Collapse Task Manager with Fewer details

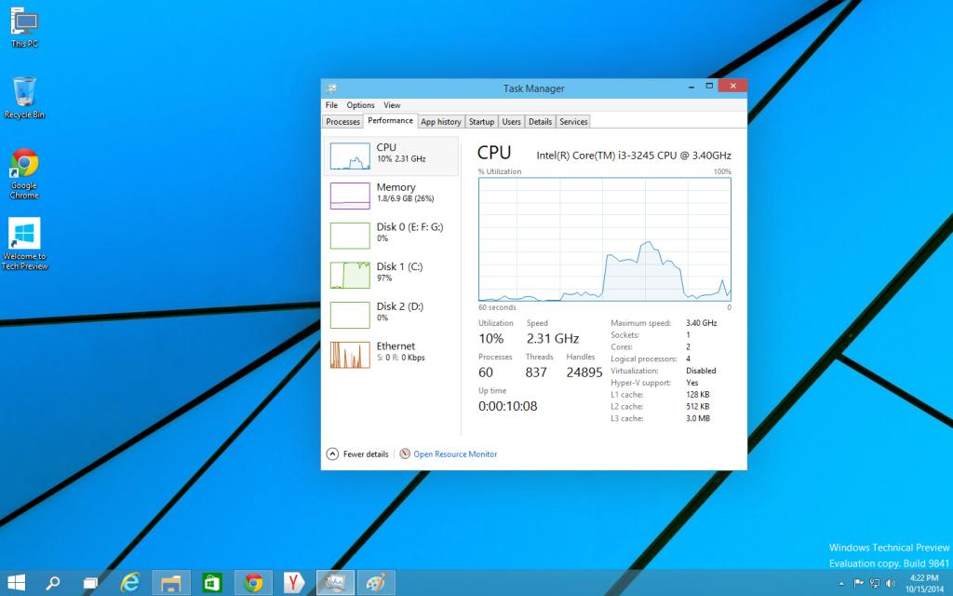pos(357,454)
